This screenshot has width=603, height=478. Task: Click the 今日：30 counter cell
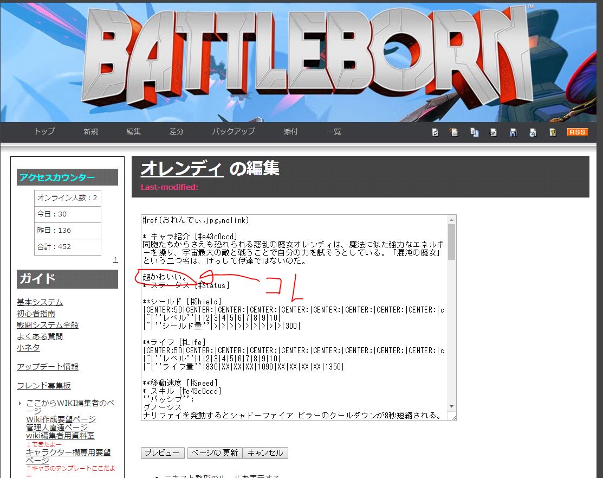tap(68, 214)
